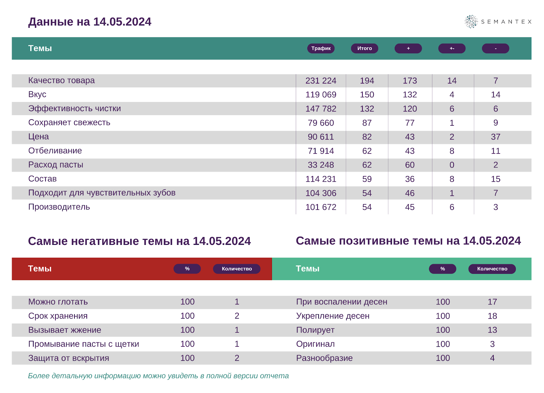This screenshot has height=393, width=544.
Task: Click positive count '173'
Action: click(x=410, y=81)
